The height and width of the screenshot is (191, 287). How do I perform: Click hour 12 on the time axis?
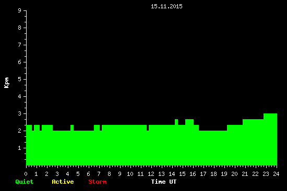coord(151,174)
